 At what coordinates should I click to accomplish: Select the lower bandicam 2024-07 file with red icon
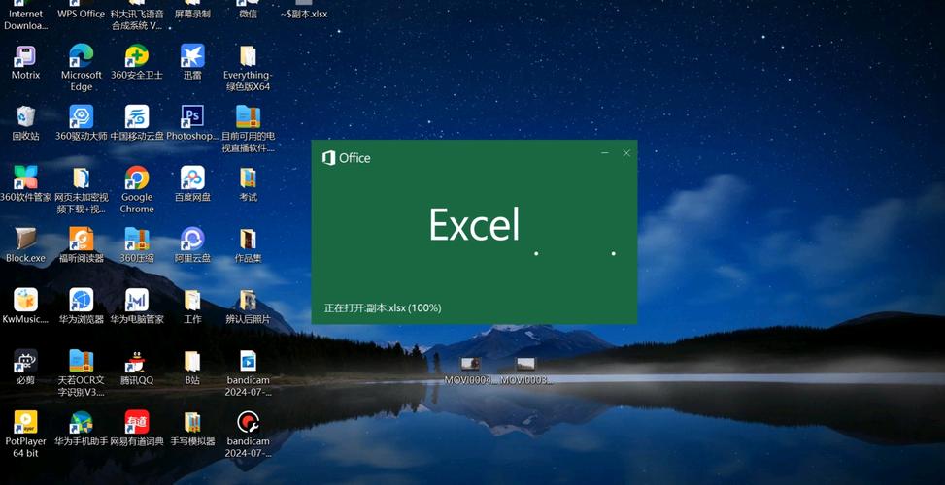tap(248, 435)
